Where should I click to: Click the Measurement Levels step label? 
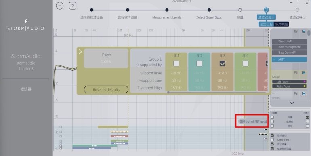pyautogui.click(x=167, y=17)
